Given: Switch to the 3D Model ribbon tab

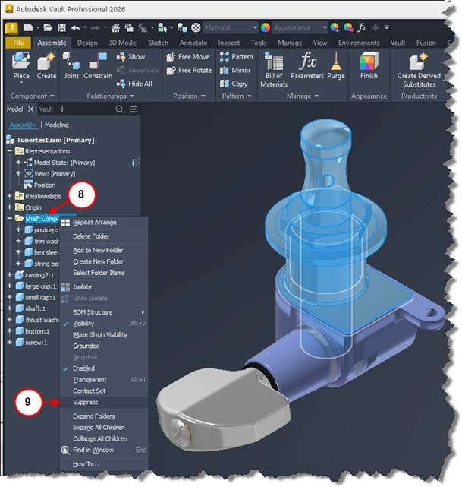Looking at the screenshot, I should point(123,43).
